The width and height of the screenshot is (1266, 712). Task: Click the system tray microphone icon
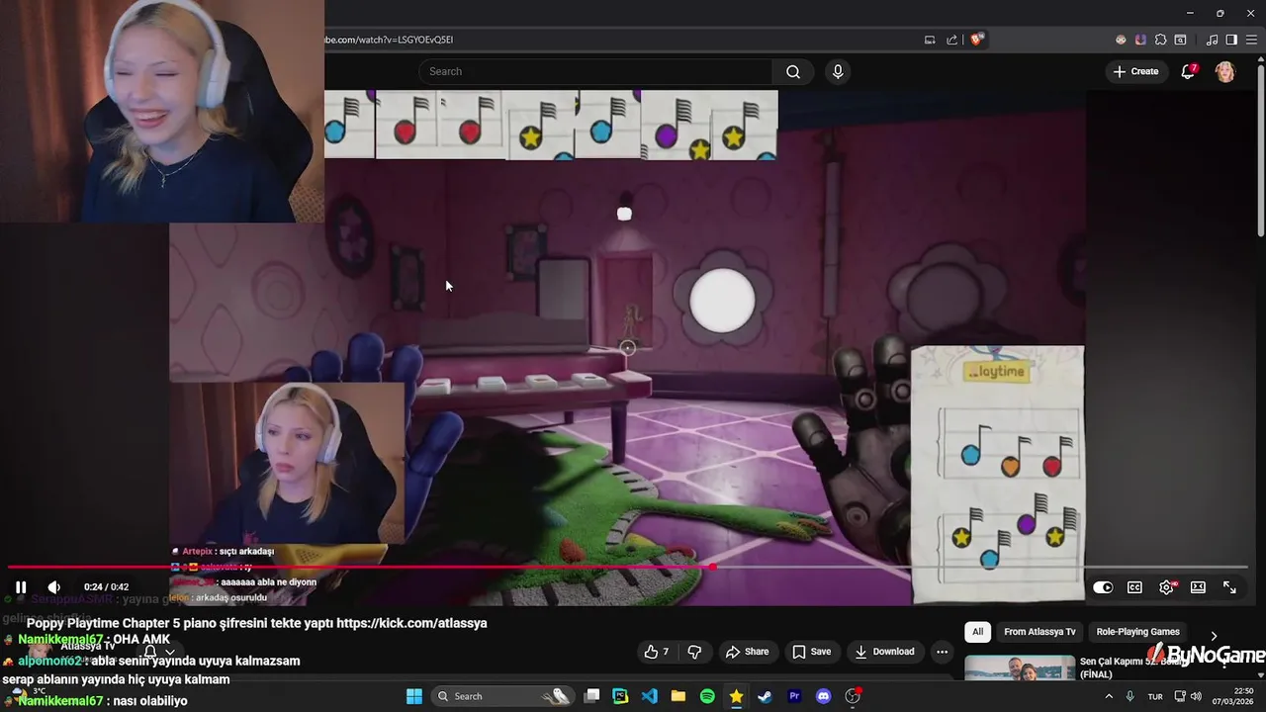(1130, 696)
